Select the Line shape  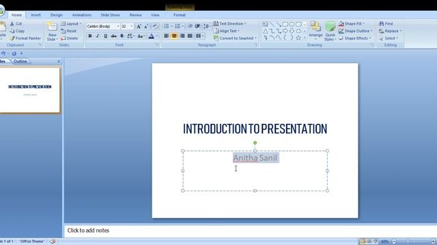click(272, 24)
